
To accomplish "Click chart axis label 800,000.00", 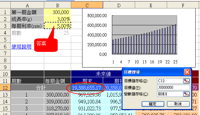I will pos(97,16).
